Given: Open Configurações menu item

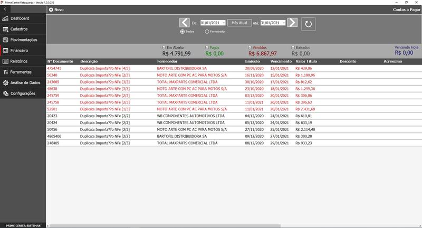Looking at the screenshot, I should tap(23, 94).
